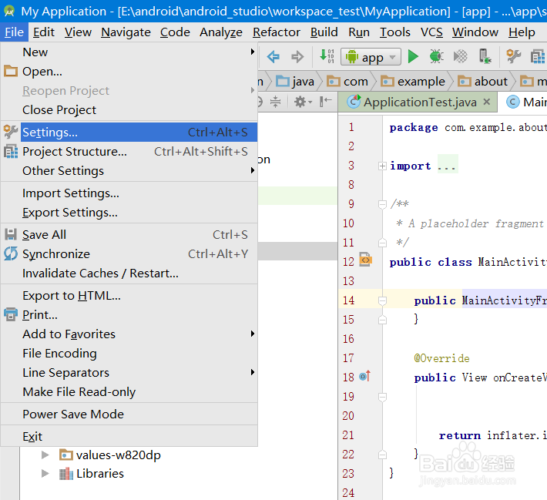Select Save All

pos(129,234)
